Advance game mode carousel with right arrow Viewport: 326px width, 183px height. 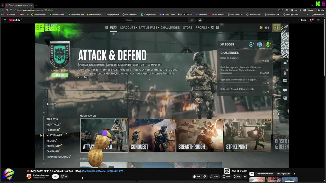278,114
